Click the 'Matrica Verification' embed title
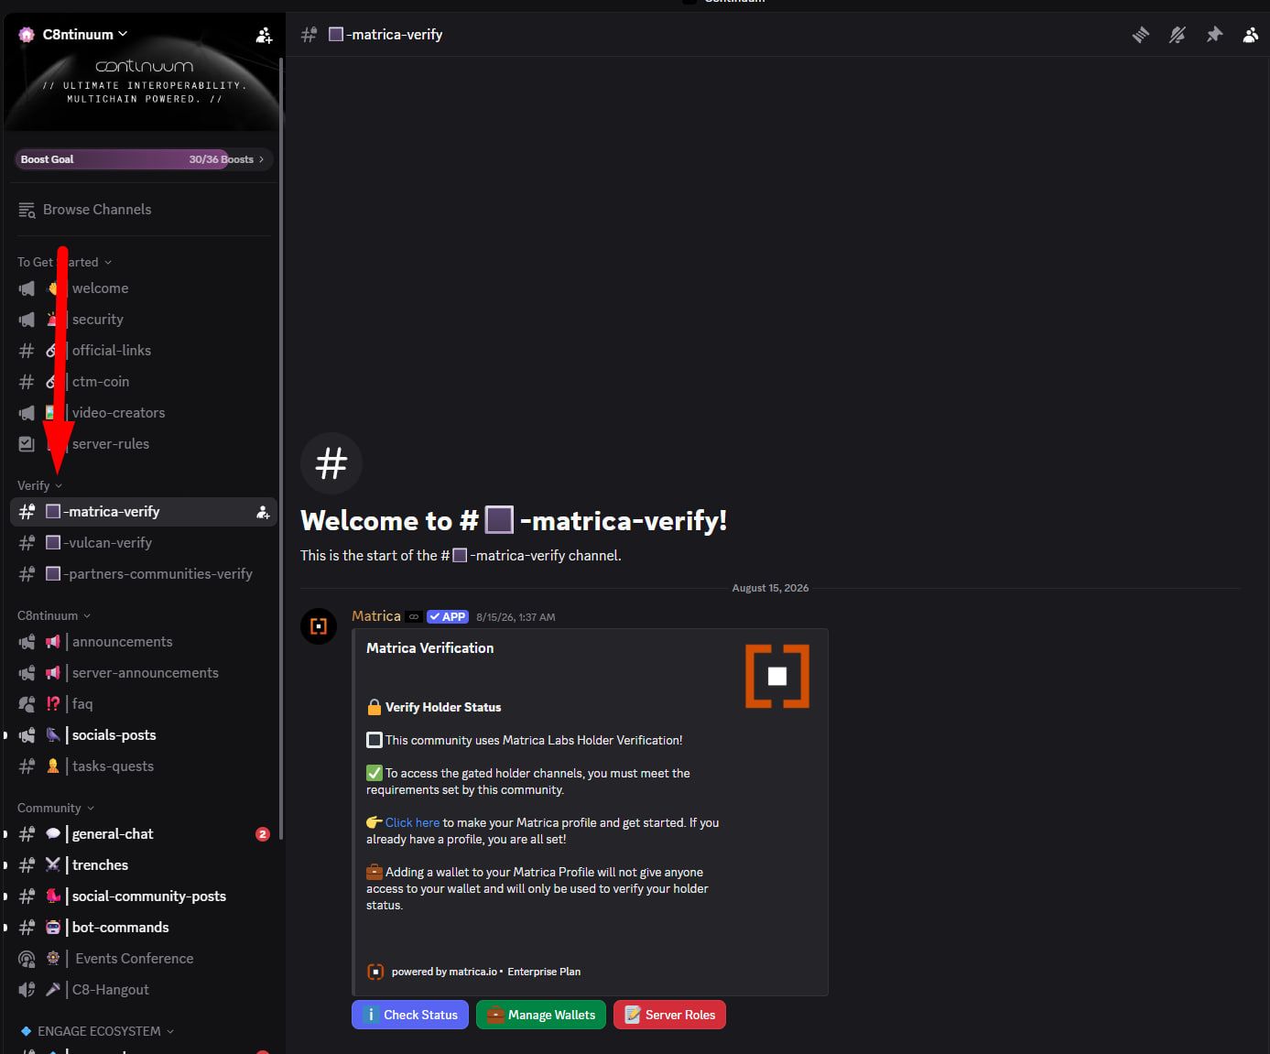This screenshot has width=1270, height=1054. (430, 647)
